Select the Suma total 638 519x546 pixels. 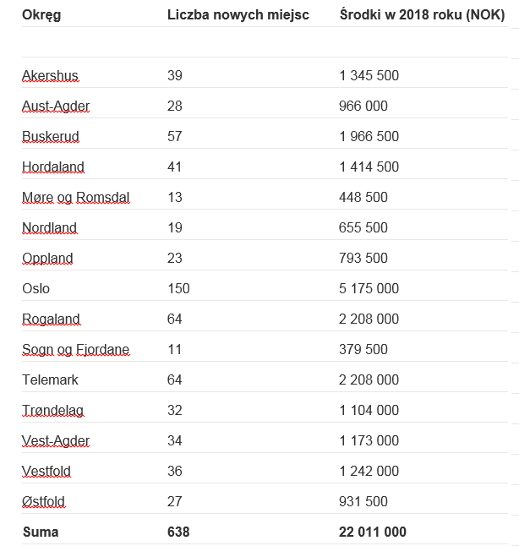[178, 532]
